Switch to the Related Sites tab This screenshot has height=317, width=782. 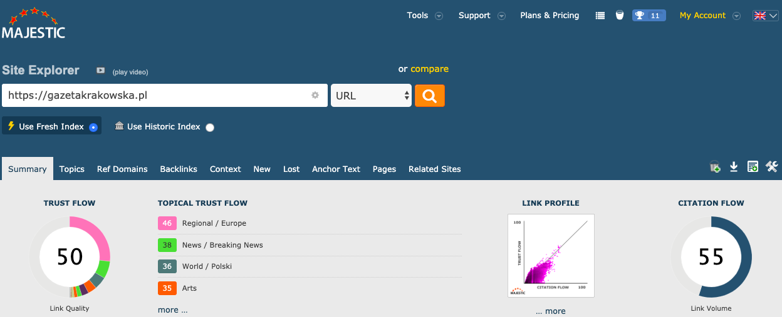(x=435, y=169)
